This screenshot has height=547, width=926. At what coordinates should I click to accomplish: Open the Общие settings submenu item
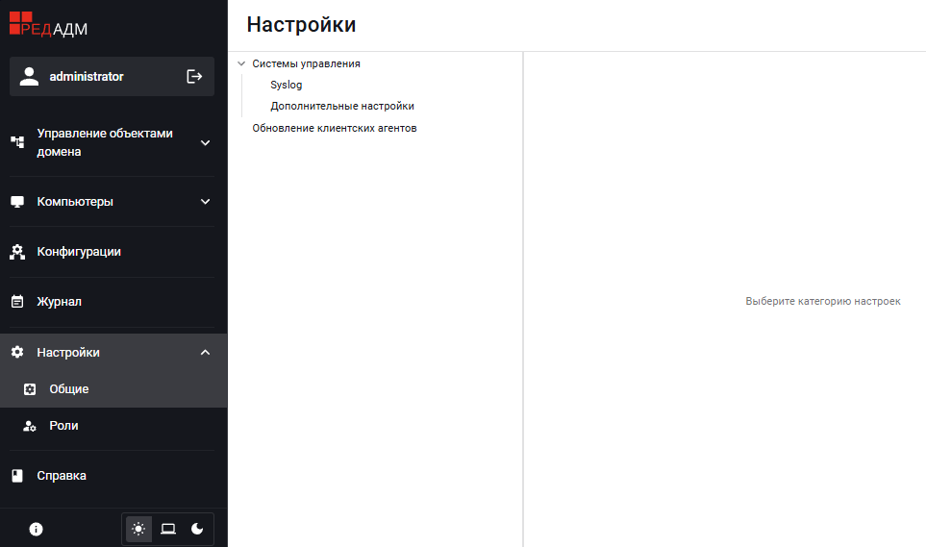click(69, 389)
